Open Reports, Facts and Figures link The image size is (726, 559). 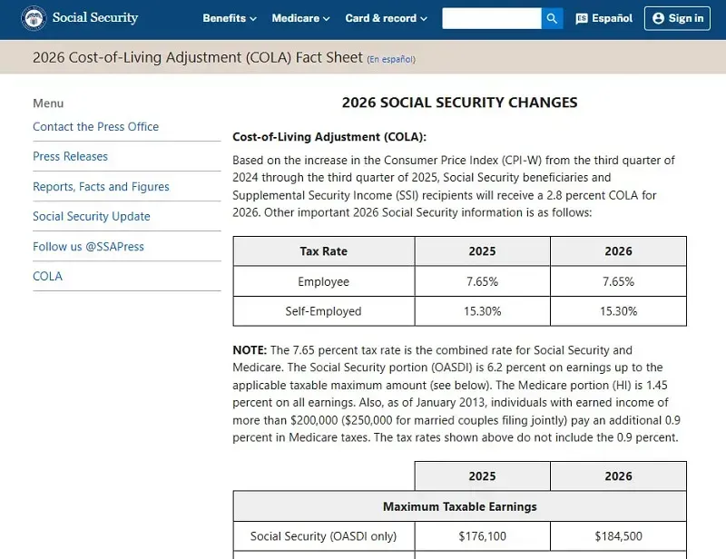pyautogui.click(x=101, y=187)
